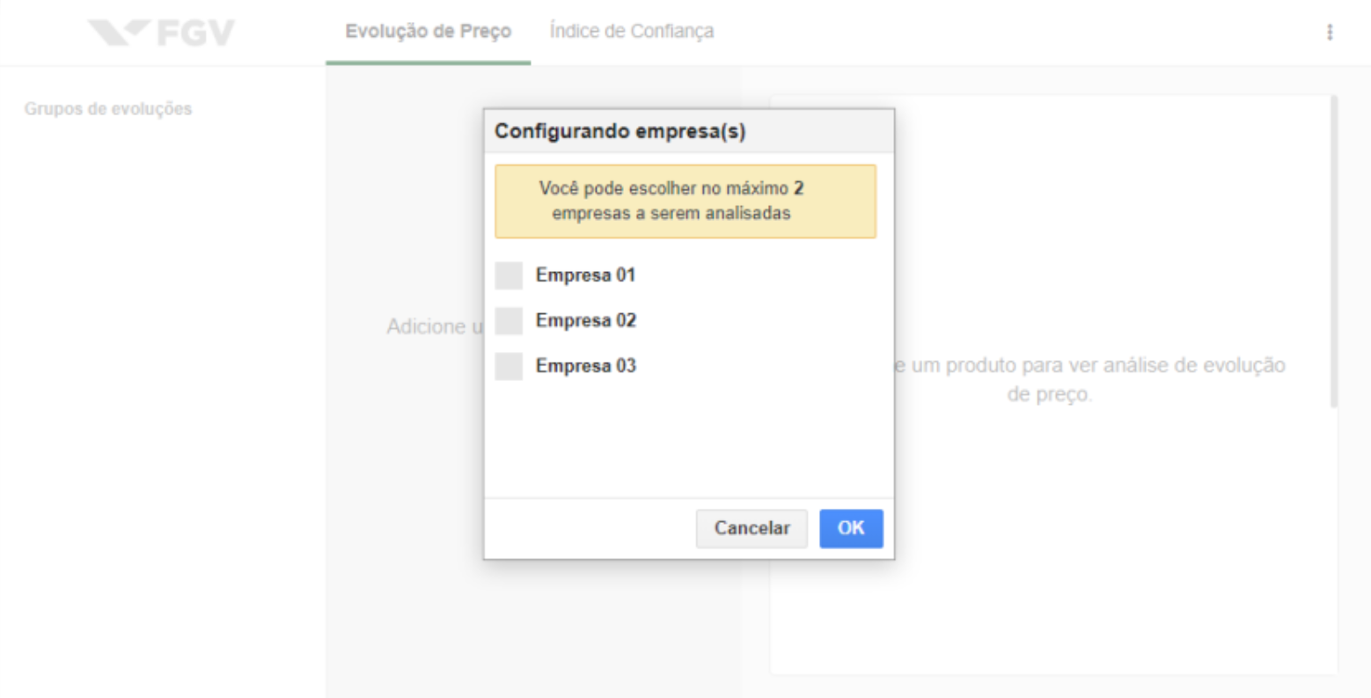Select the Grupos de evoluções sidebar heading

click(108, 109)
